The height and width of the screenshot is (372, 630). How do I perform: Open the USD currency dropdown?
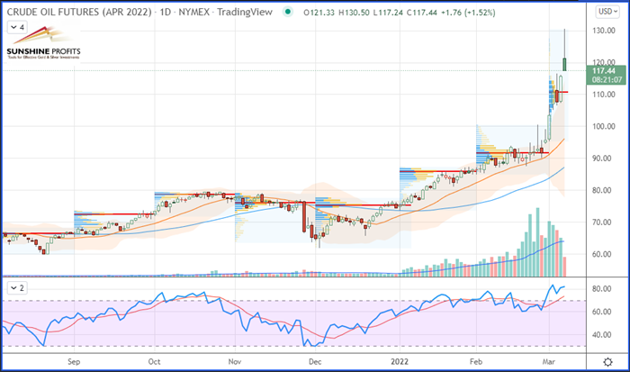coord(607,12)
